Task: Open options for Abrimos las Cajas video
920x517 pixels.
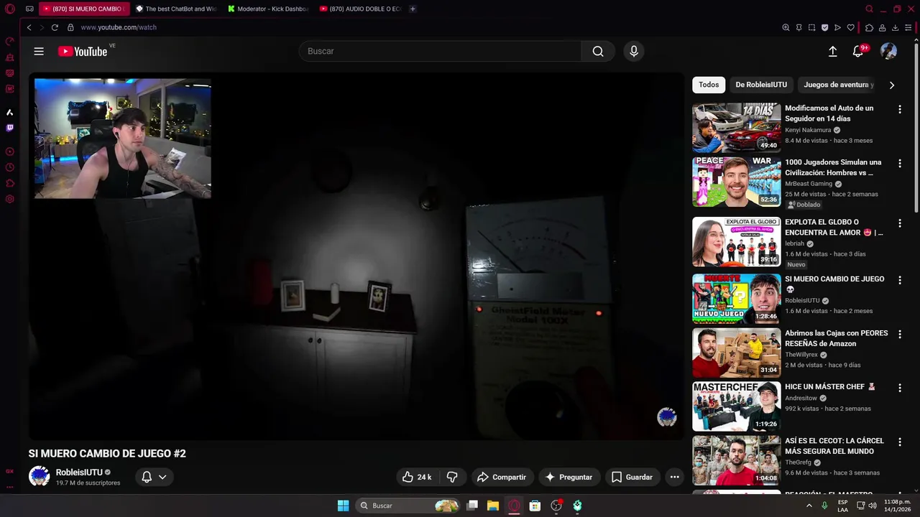Action: coord(899,335)
